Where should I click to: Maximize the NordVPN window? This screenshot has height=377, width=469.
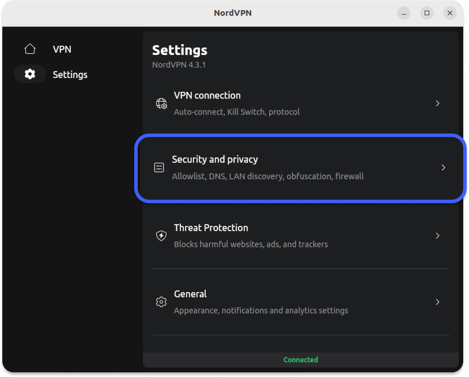click(x=427, y=13)
